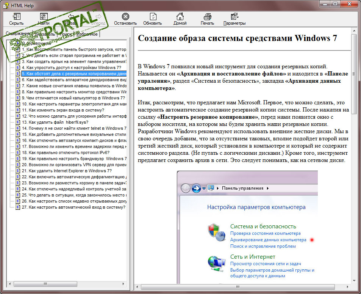This screenshot has width=361, height=294.
Task: Click page icon beside topic 4
Action: tap(18, 68)
